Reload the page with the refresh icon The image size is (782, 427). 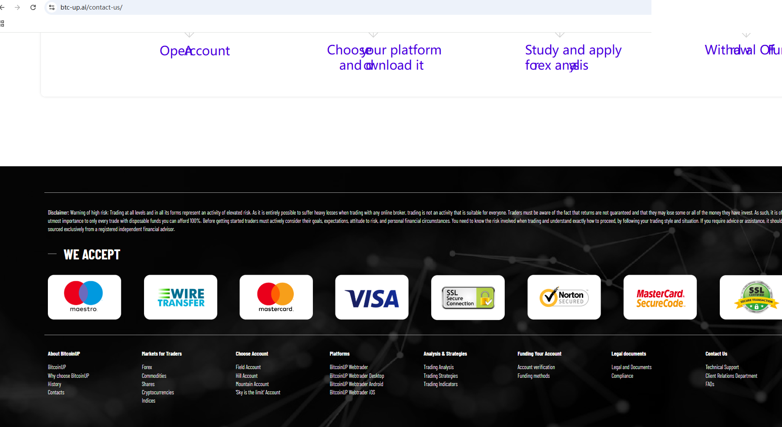click(x=33, y=7)
